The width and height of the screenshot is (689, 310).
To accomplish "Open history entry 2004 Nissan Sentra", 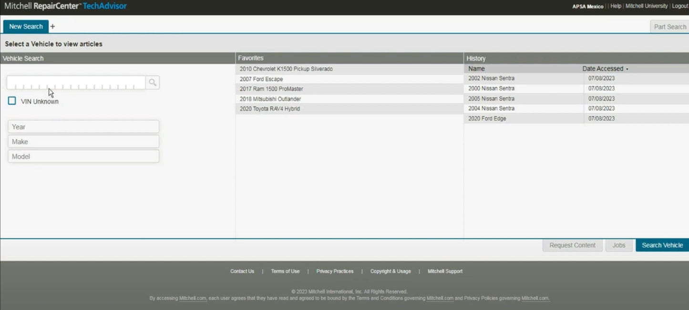I will click(576, 108).
